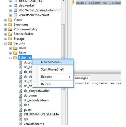Select the Service Broker label
The height and width of the screenshot is (127, 126).
coord(24,34)
